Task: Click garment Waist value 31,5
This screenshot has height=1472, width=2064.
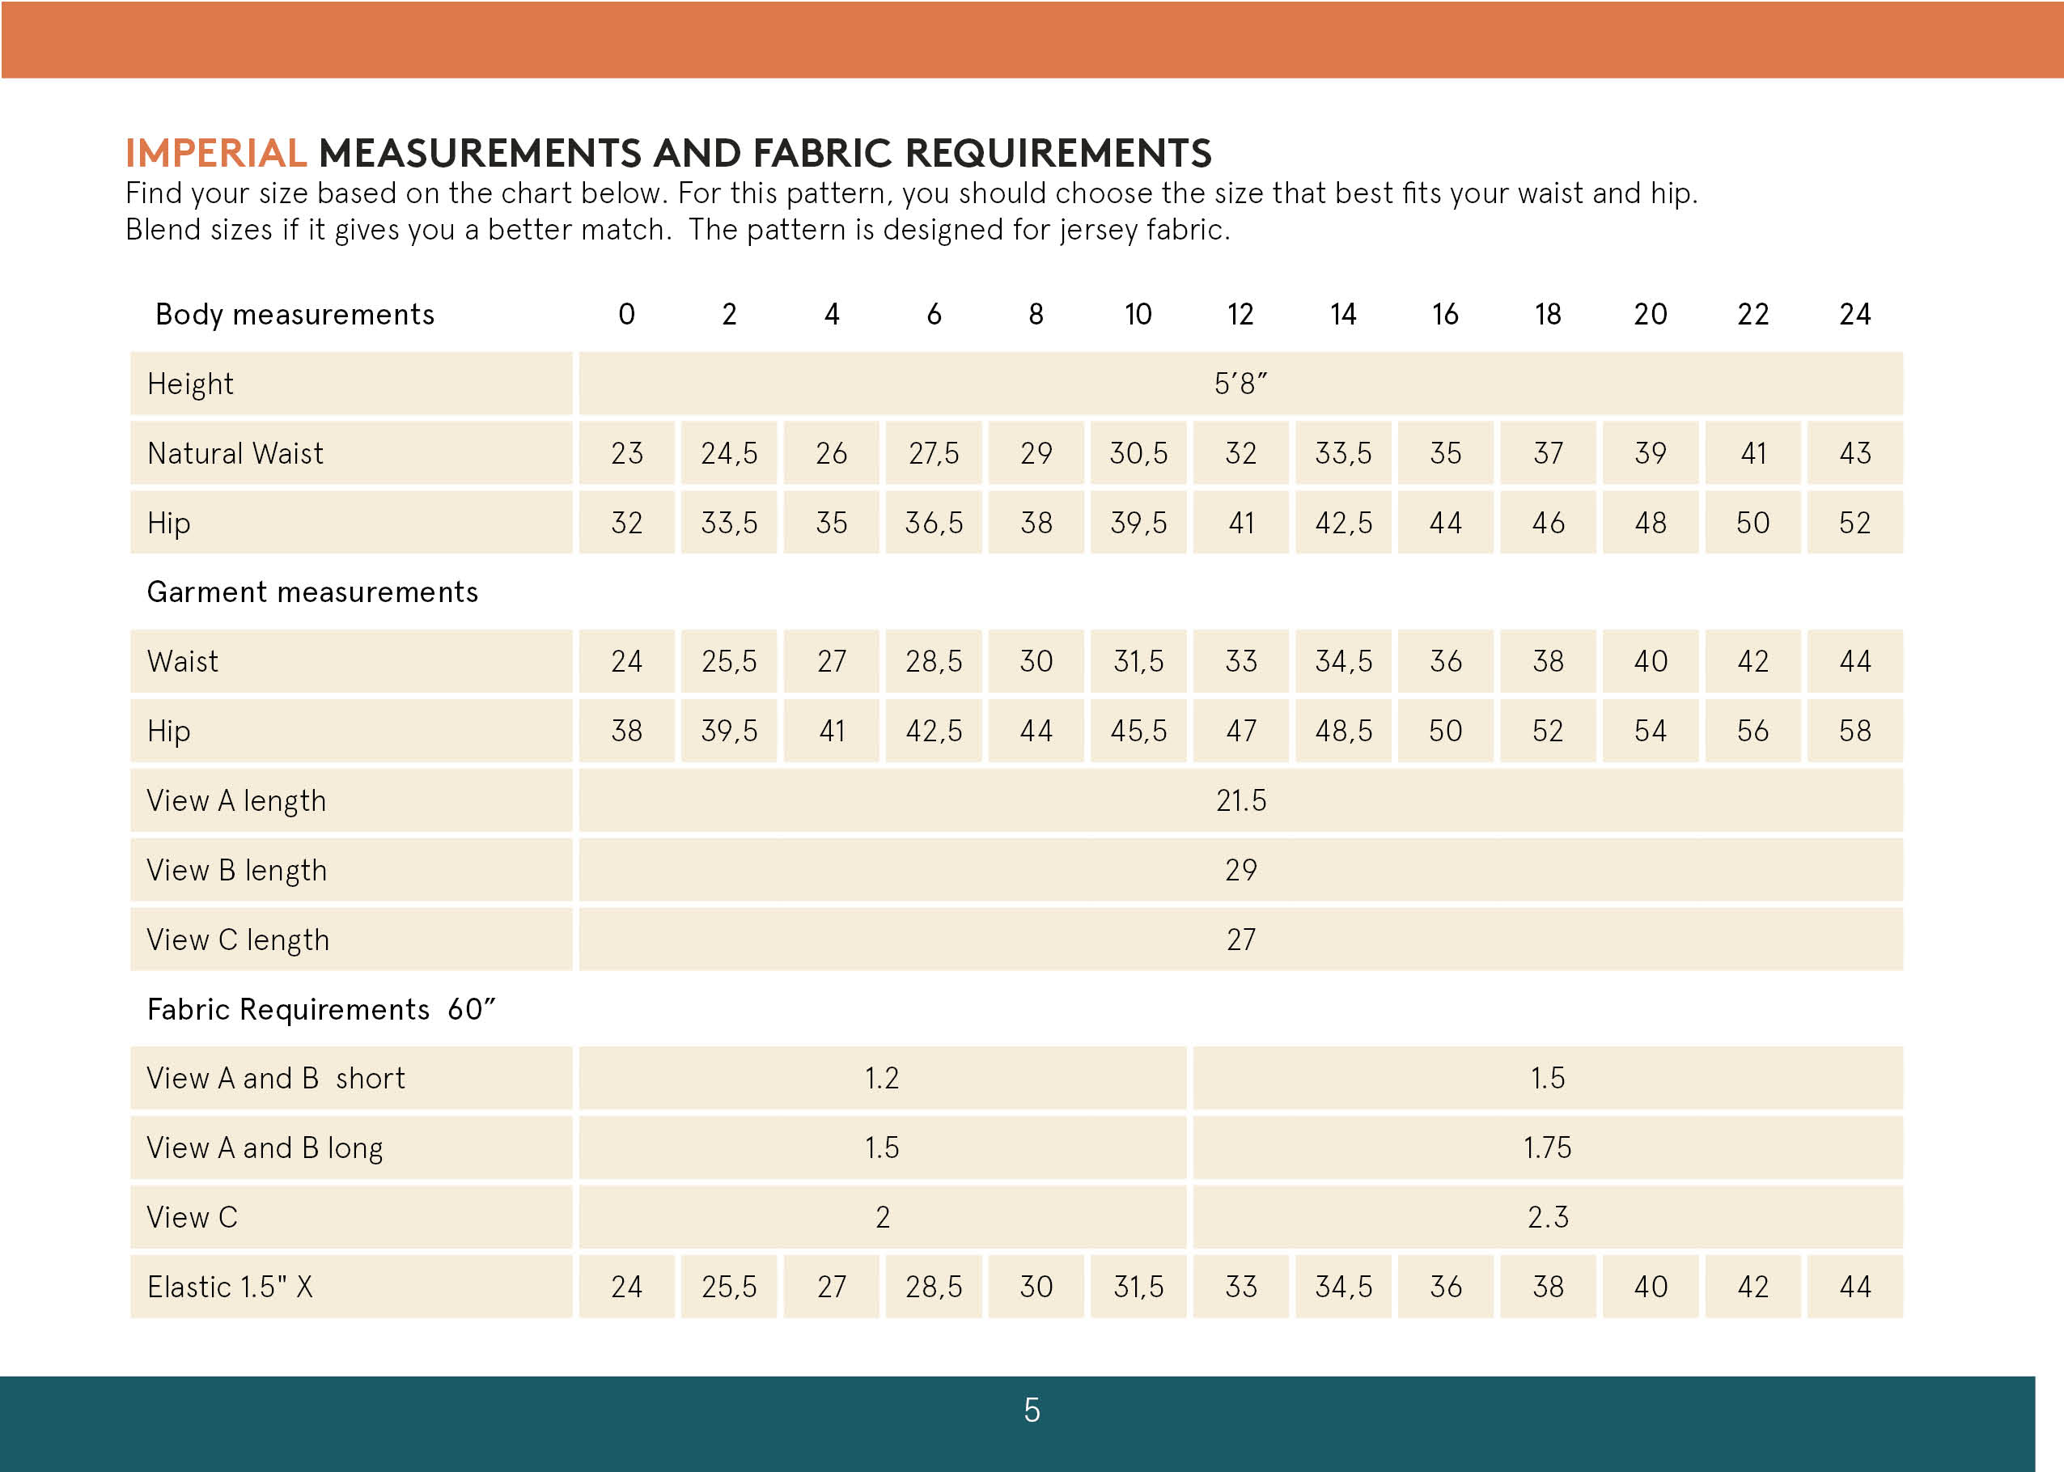Action: [x=1138, y=662]
